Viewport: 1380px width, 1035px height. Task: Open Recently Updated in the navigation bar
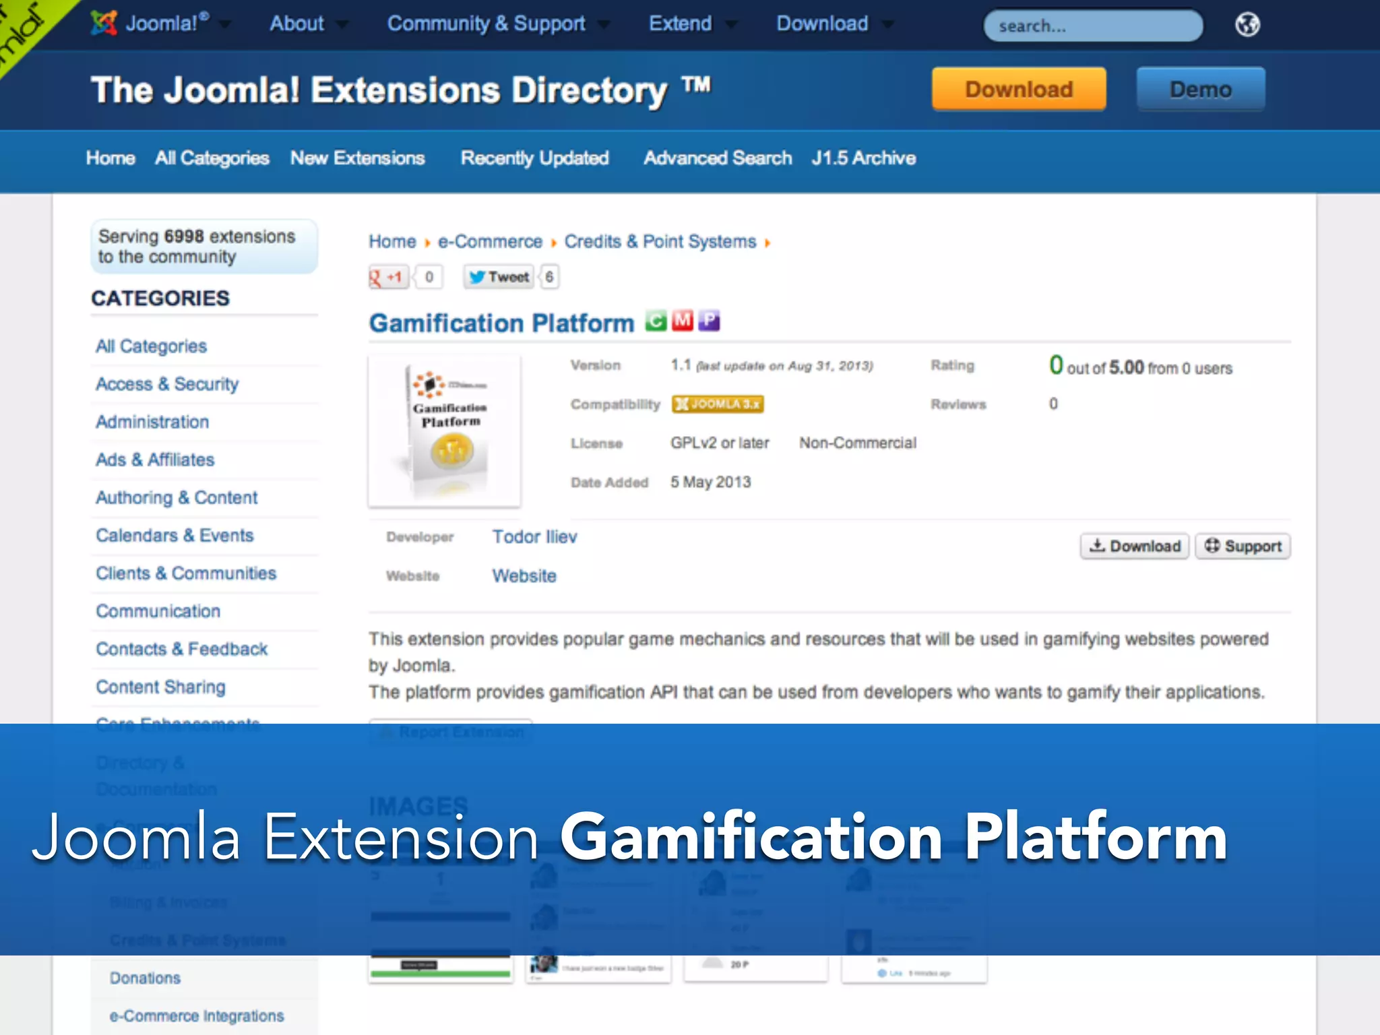click(x=535, y=158)
